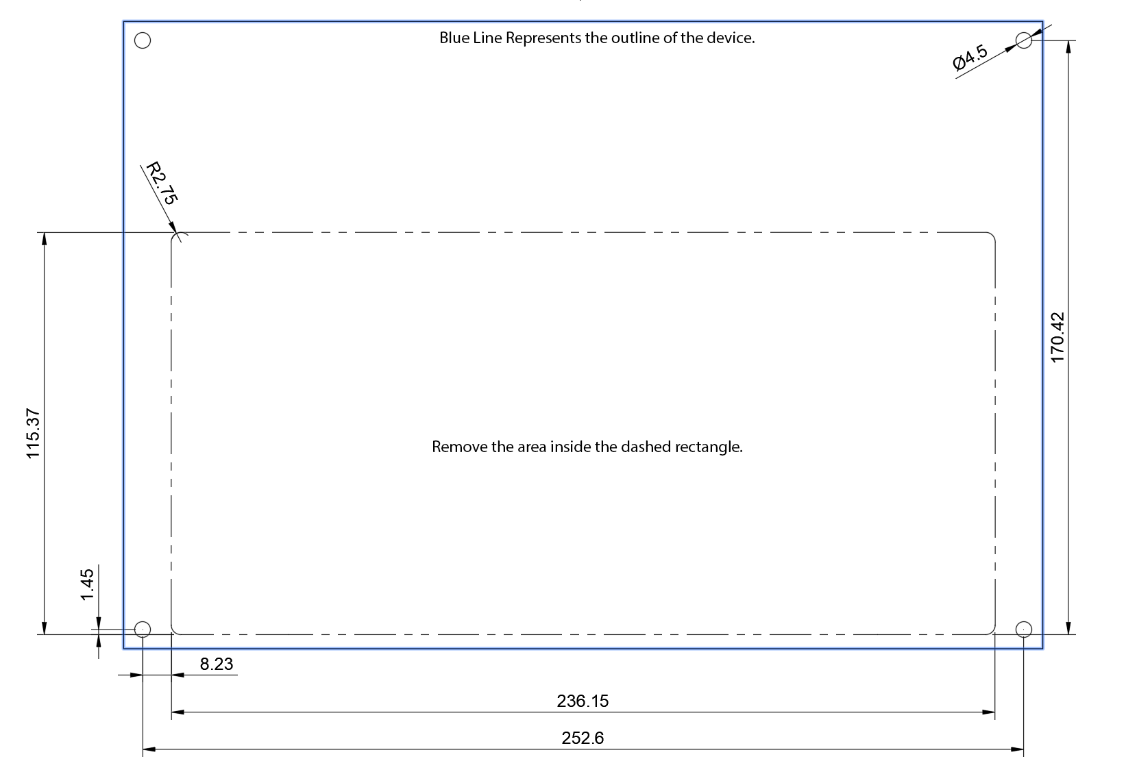This screenshot has height=772, width=1126.
Task: Click the 115.37 vertical dimension text
Action: click(x=34, y=434)
